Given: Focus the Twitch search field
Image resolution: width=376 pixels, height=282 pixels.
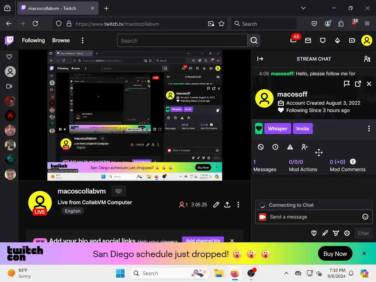Looking at the screenshot, I should point(182,40).
